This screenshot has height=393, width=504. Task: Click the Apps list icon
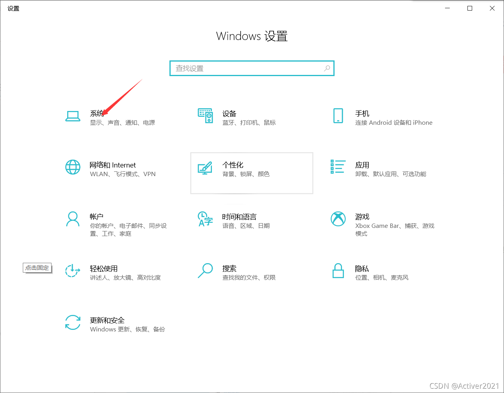point(338,167)
